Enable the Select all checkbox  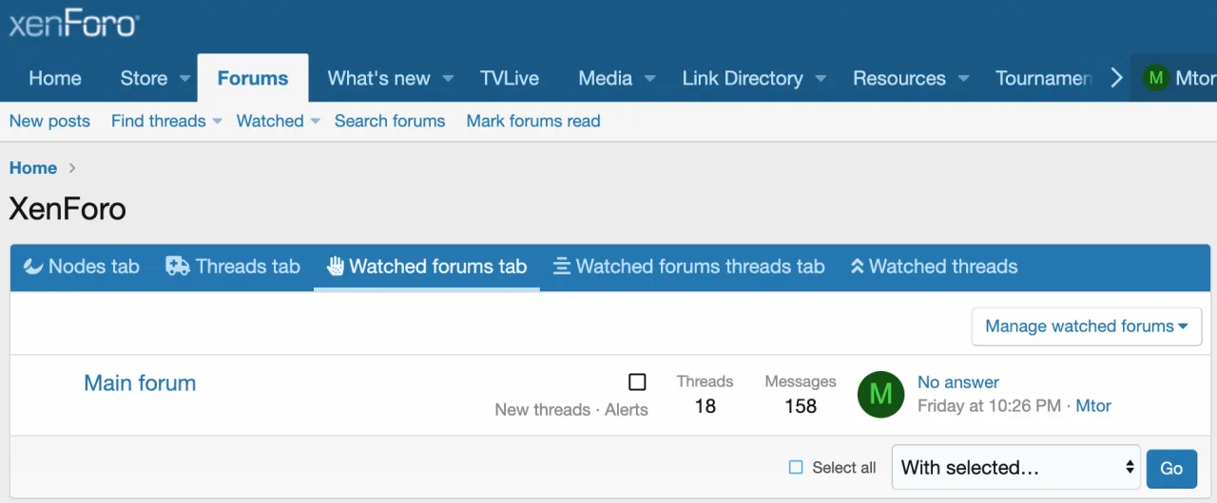pos(796,467)
